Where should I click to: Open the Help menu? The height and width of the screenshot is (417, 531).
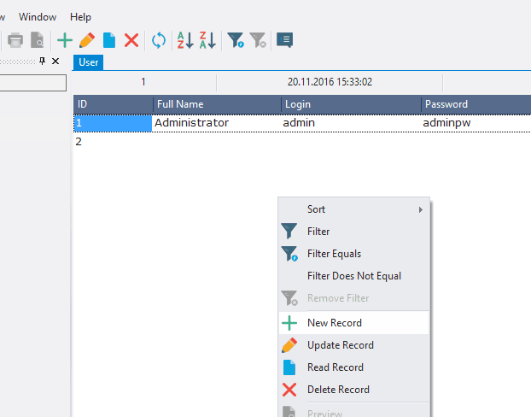pyautogui.click(x=80, y=17)
